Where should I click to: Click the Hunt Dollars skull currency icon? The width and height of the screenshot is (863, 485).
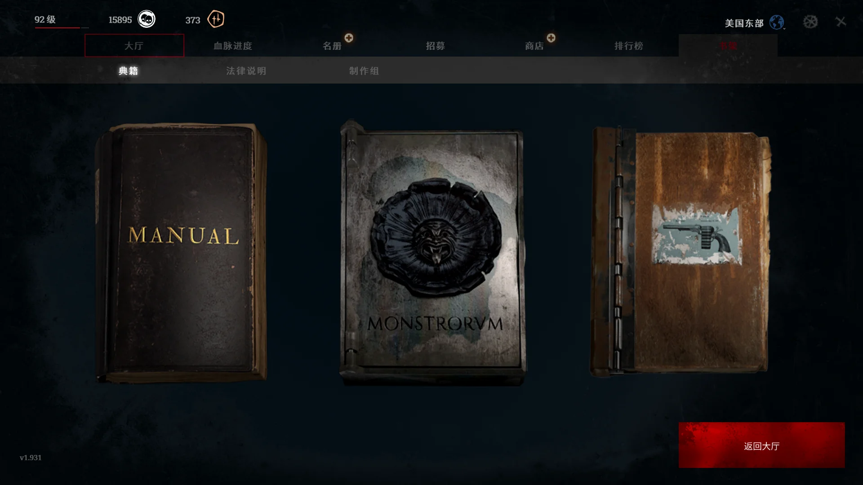[147, 19]
